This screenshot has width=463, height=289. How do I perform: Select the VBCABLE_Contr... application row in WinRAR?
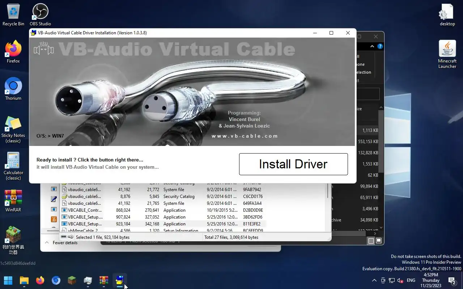coord(162,210)
